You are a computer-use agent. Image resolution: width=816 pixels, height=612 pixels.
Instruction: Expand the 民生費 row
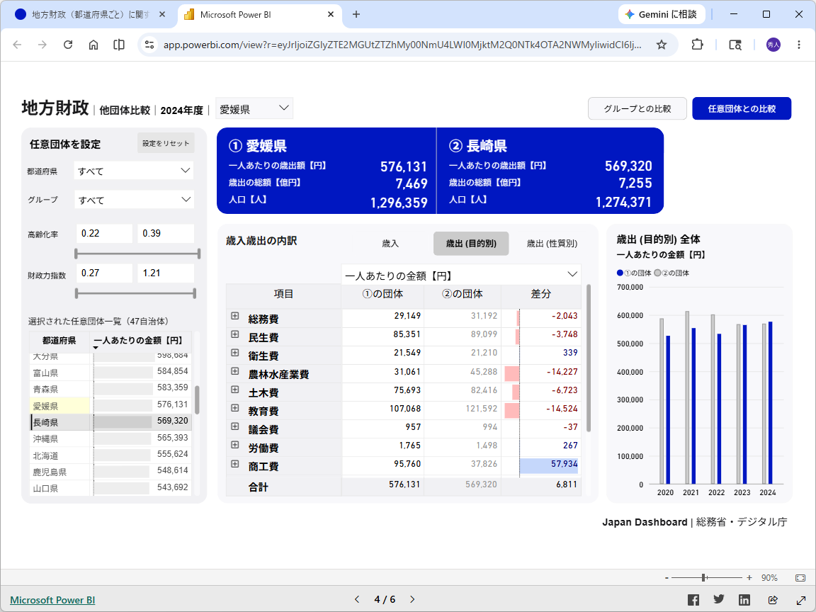234,334
